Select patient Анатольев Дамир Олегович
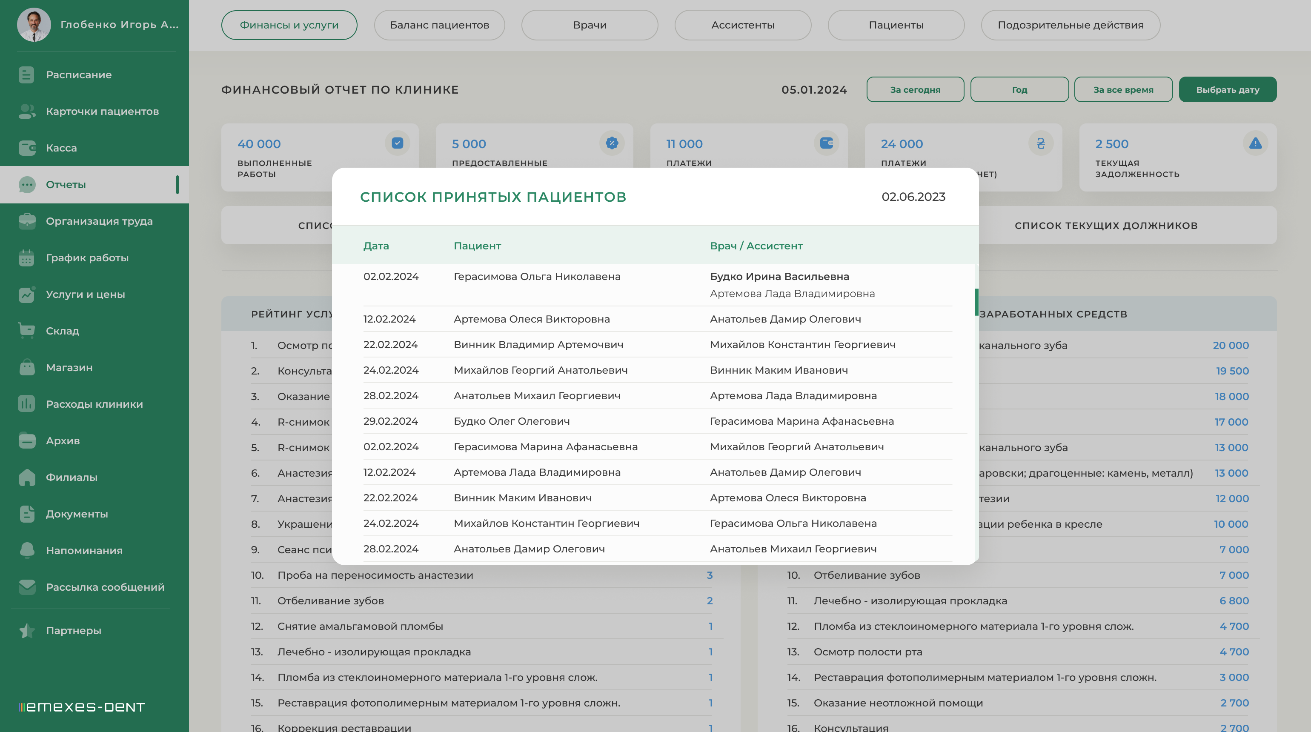1311x732 pixels. pyautogui.click(x=529, y=549)
